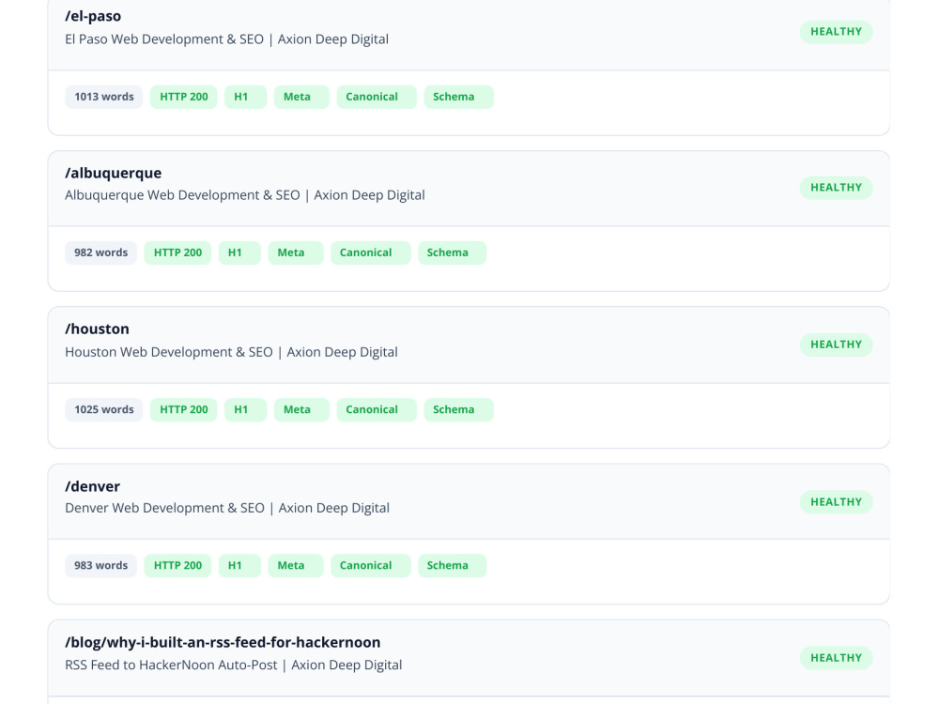Click Meta tag in /denver card
The image size is (939, 704).
point(296,566)
